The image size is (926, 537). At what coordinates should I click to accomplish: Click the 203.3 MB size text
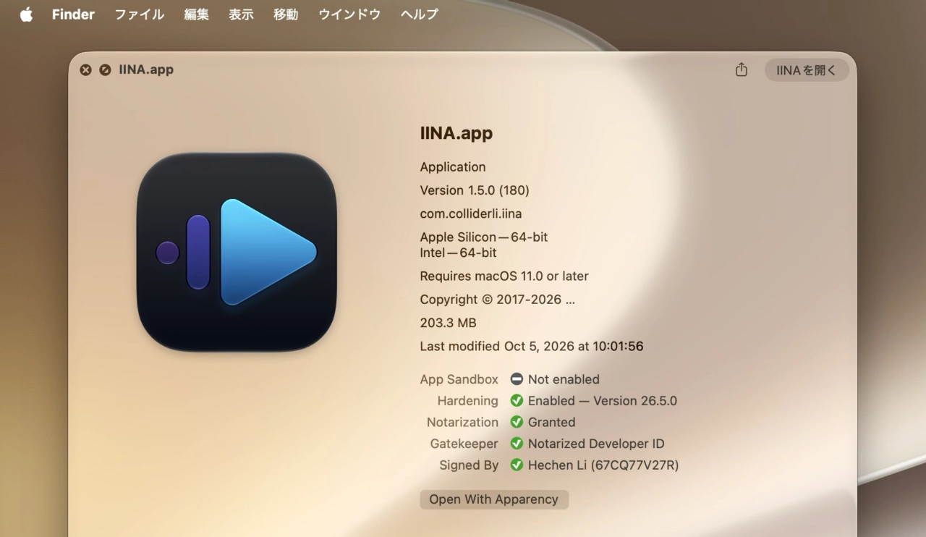pyautogui.click(x=449, y=323)
